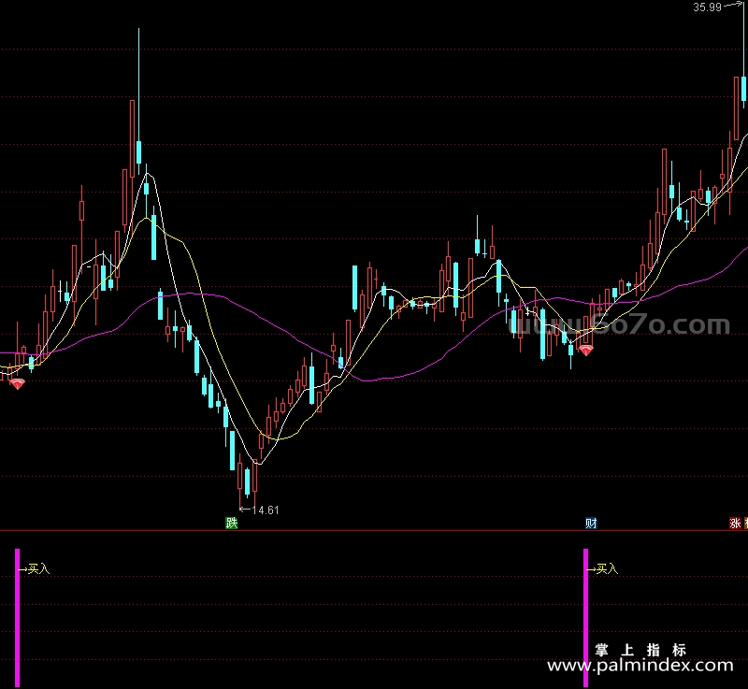Select the red diamond signal at chart start
Viewport: 748px width, 689px height.
tap(17, 384)
